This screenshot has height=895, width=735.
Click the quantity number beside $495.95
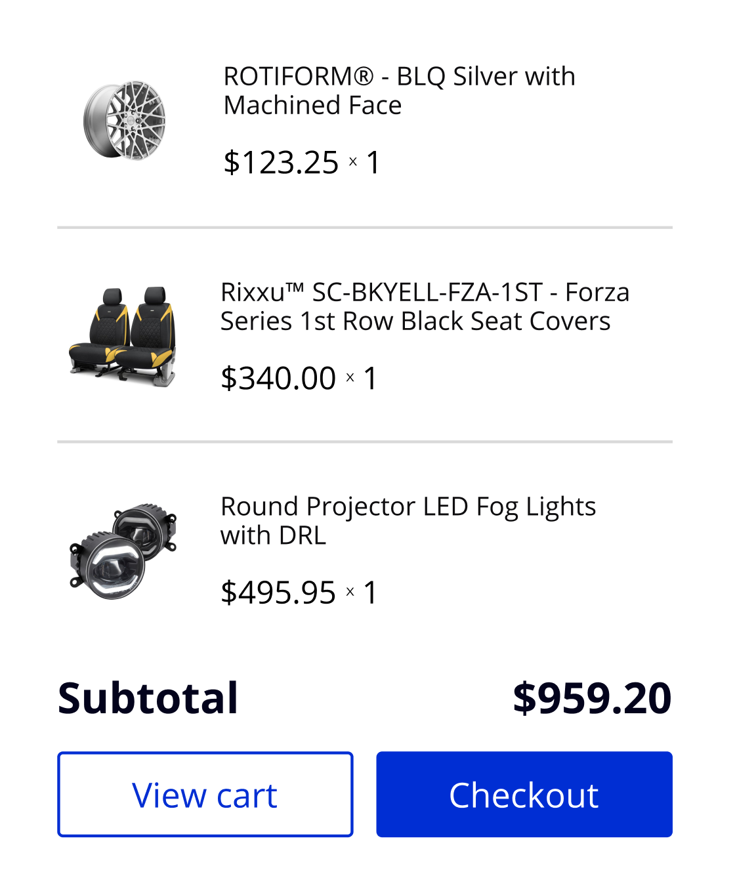(370, 593)
